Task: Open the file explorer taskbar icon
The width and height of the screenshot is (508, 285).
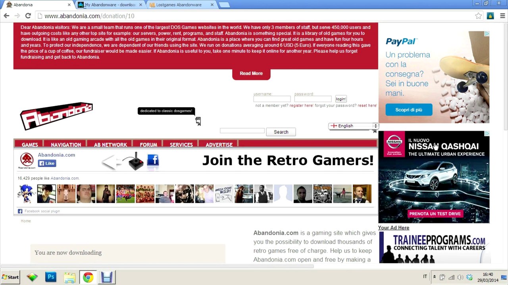Action: (69, 277)
